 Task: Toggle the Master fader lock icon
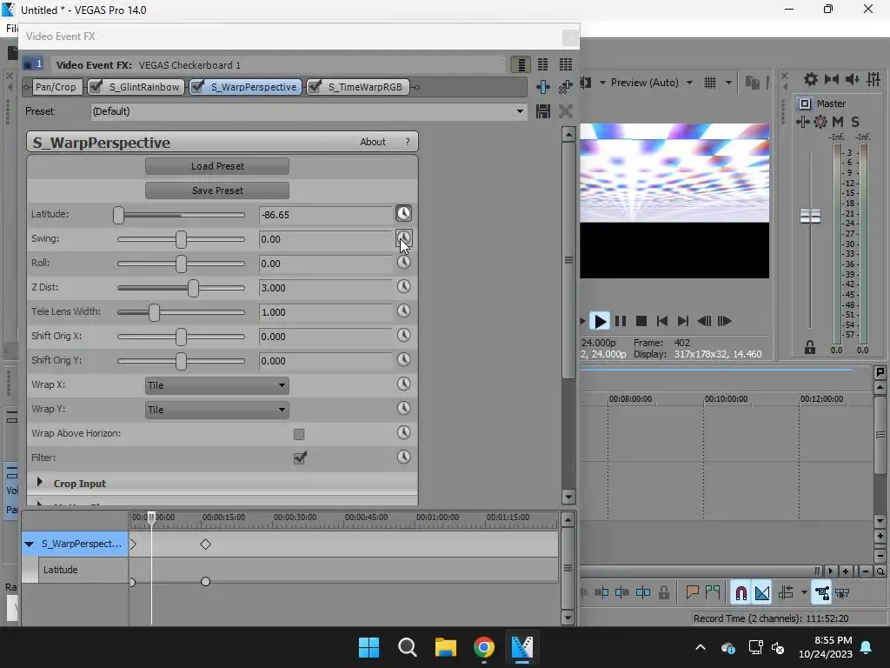point(810,348)
